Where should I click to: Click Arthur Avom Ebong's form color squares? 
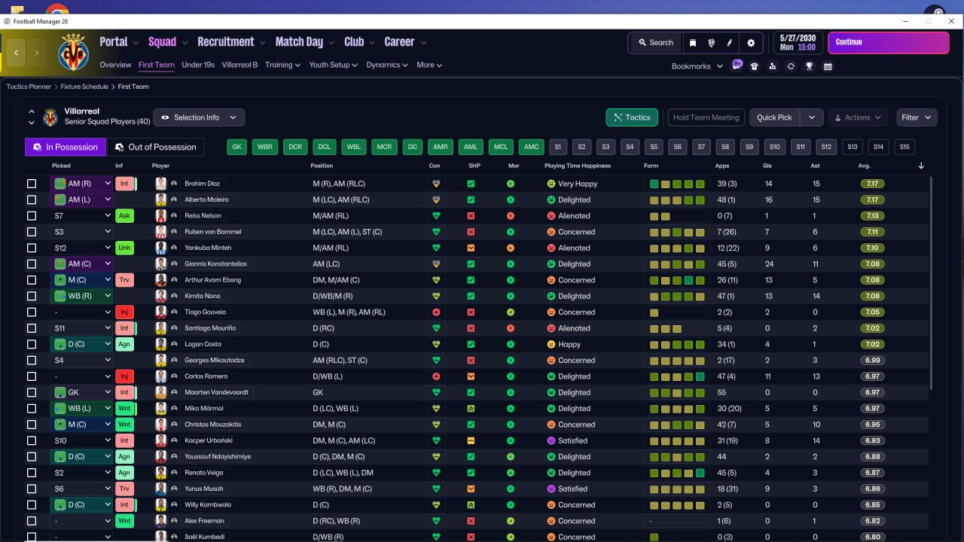point(677,280)
